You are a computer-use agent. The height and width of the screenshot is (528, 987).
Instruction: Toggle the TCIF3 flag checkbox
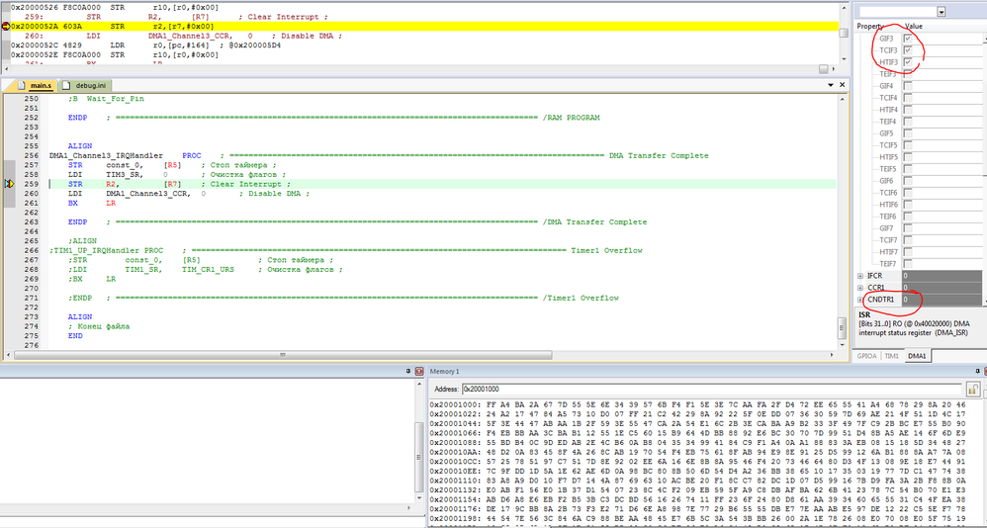[x=908, y=50]
